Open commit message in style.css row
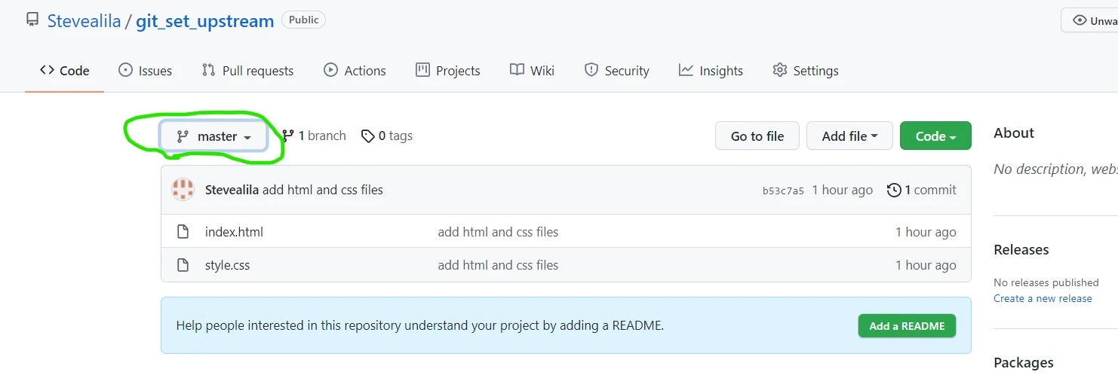This screenshot has height=375, width=1118. pyautogui.click(x=498, y=265)
